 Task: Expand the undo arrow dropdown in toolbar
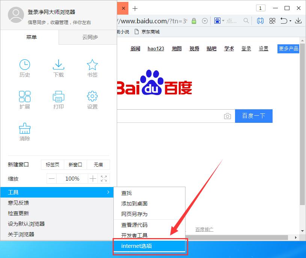[290, 21]
